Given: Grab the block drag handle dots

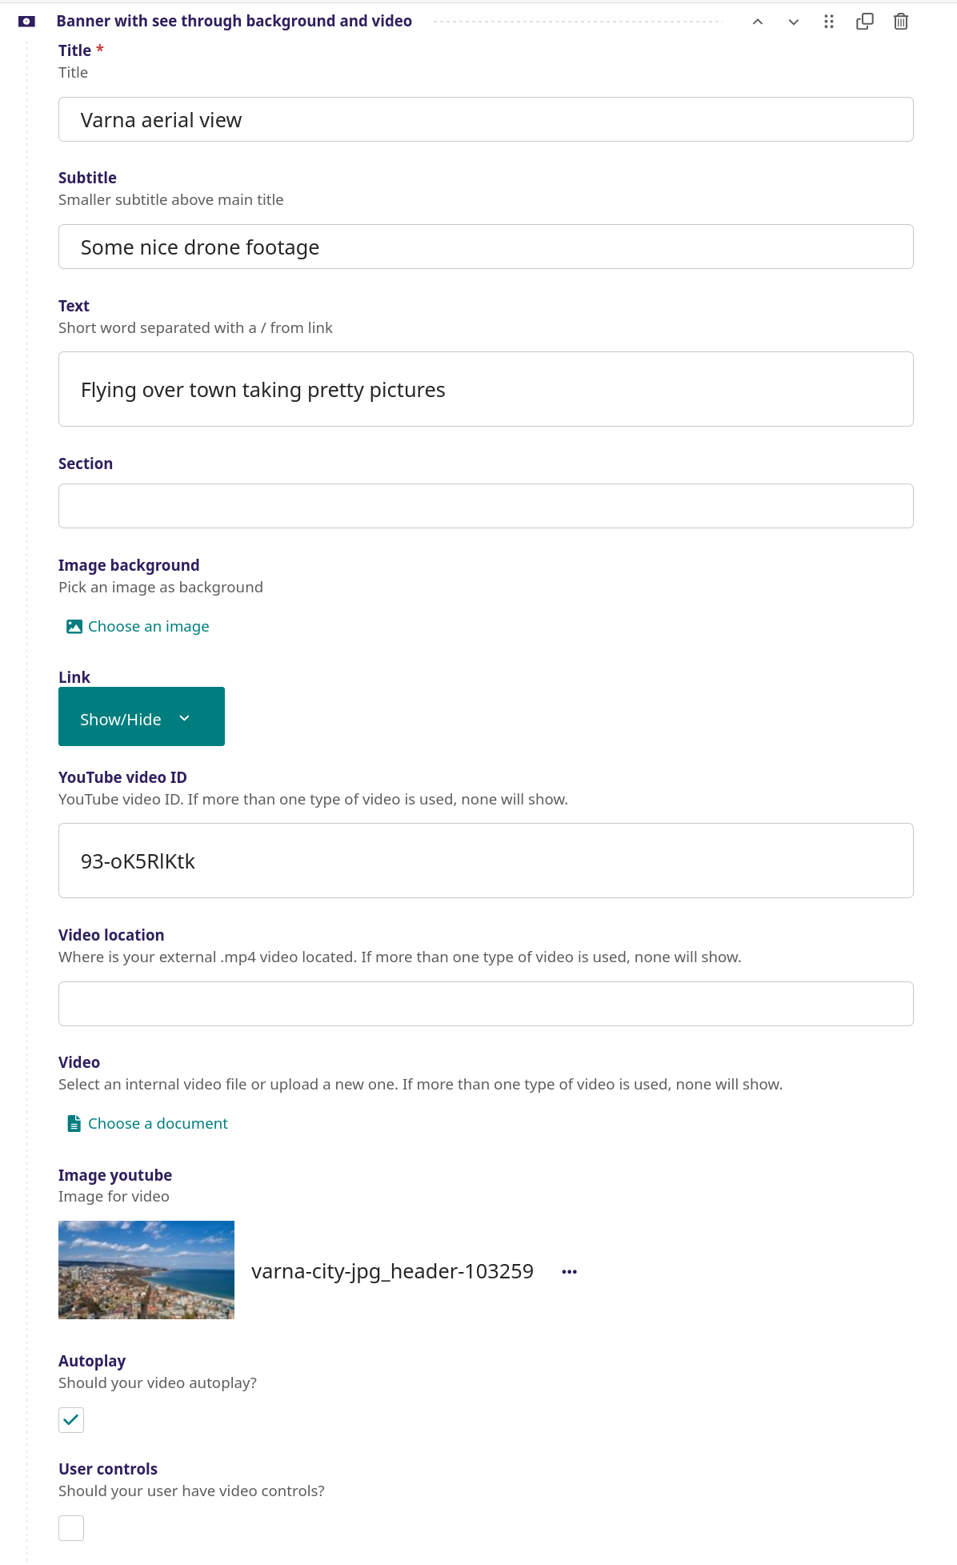Looking at the screenshot, I should [x=829, y=22].
